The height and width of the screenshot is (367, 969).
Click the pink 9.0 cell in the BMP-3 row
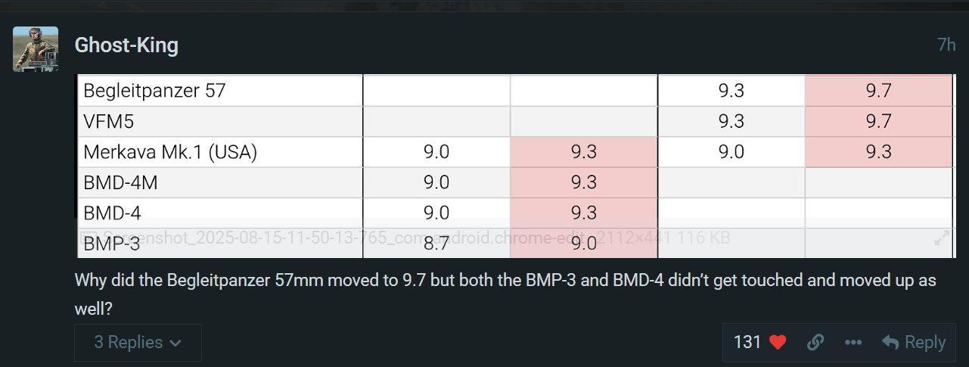coord(583,244)
